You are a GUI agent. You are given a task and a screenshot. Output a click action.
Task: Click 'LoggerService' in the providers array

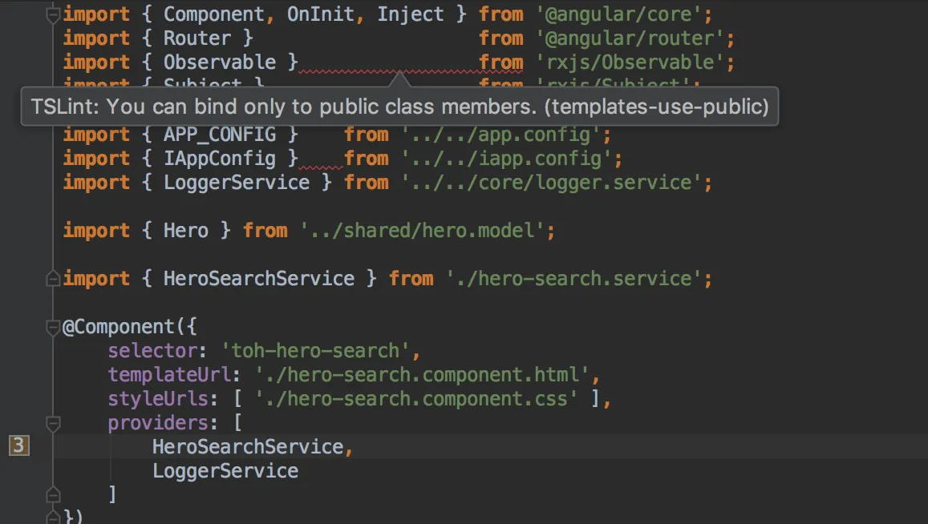click(x=225, y=471)
